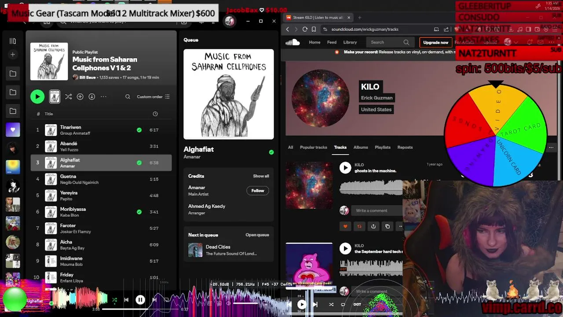Pause playback in Spotify bottom bar

click(x=140, y=300)
